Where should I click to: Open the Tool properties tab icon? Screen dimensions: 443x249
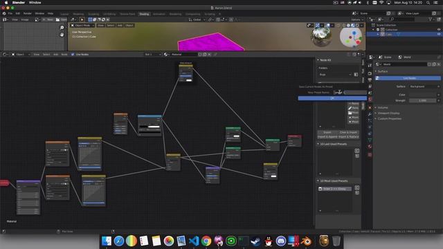(x=370, y=66)
